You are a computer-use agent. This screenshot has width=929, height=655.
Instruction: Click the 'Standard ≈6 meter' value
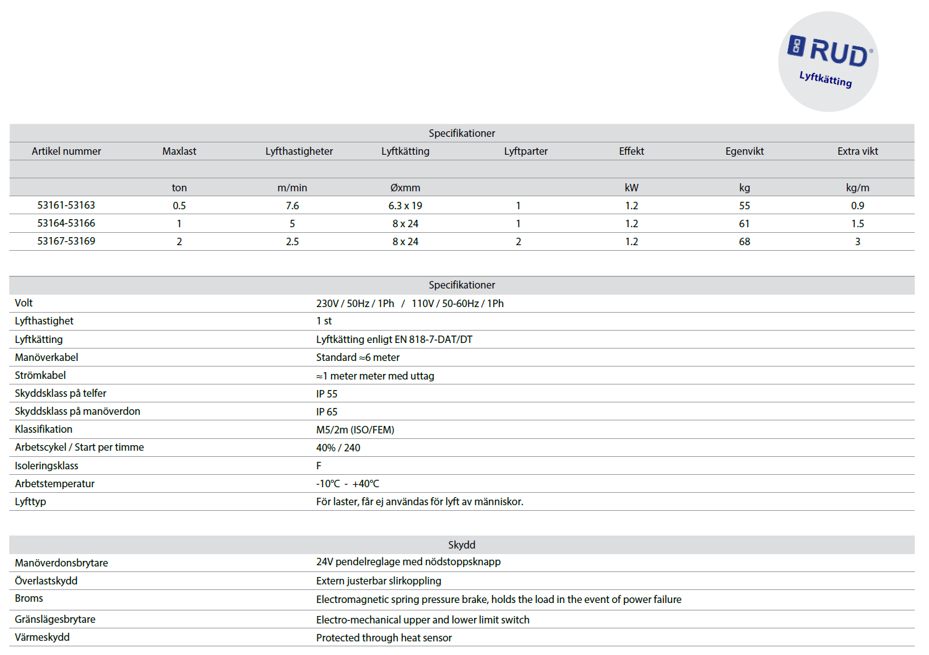pyautogui.click(x=358, y=357)
